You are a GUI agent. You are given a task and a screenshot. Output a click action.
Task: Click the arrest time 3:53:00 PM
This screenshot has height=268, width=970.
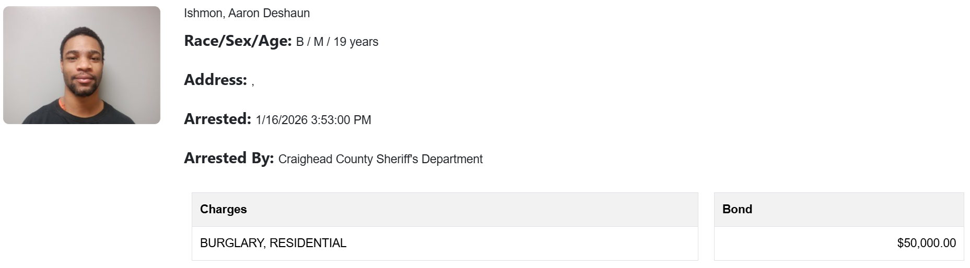tap(341, 120)
